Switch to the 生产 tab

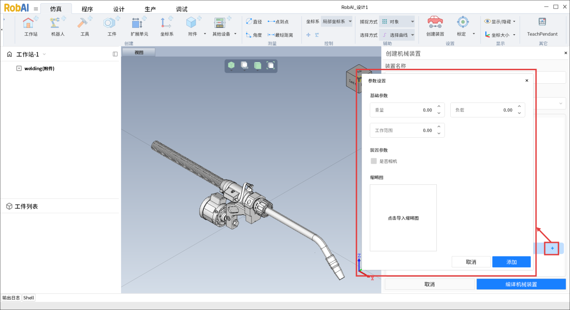pos(150,9)
